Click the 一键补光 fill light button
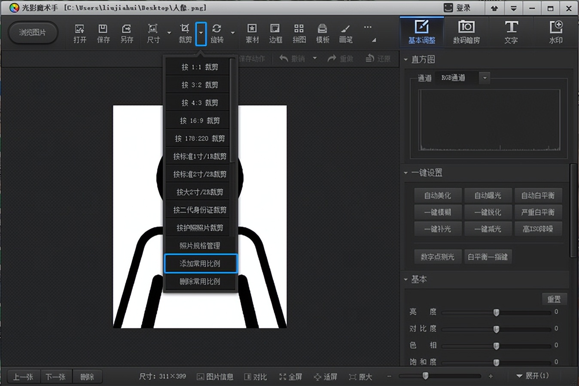 pyautogui.click(x=438, y=229)
